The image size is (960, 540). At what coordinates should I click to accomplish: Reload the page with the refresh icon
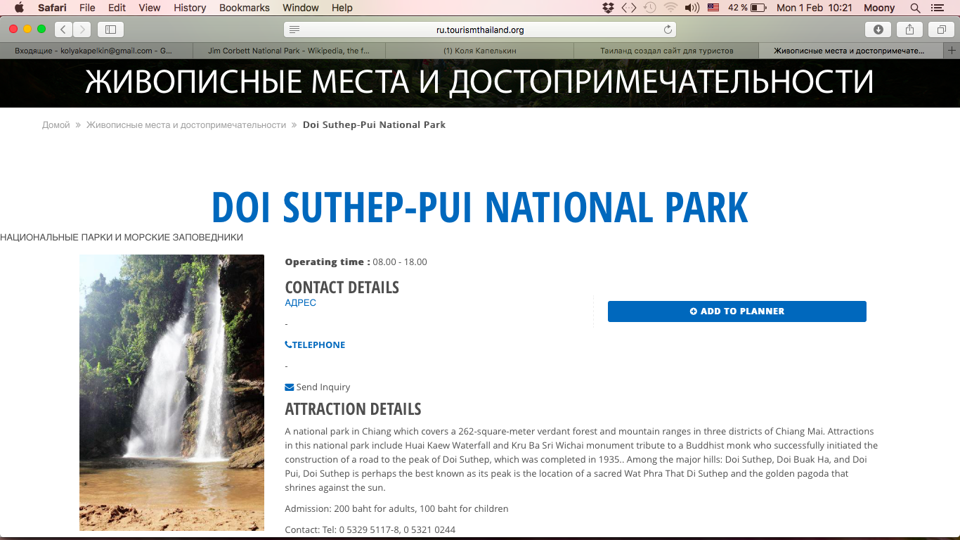tap(668, 30)
